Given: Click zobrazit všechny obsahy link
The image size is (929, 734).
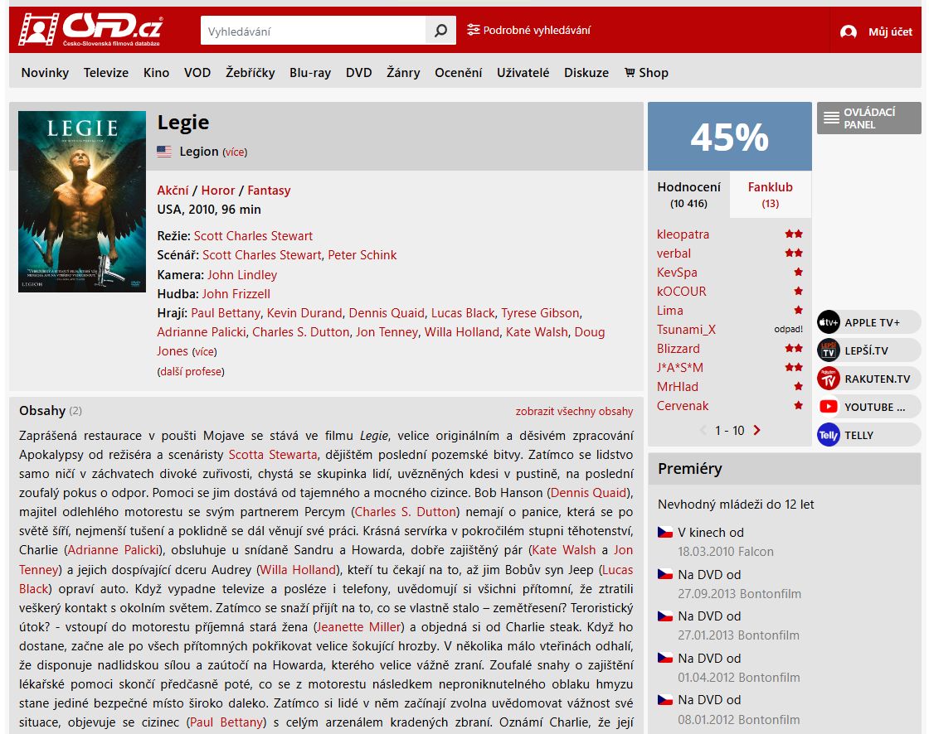Looking at the screenshot, I should coord(573,412).
